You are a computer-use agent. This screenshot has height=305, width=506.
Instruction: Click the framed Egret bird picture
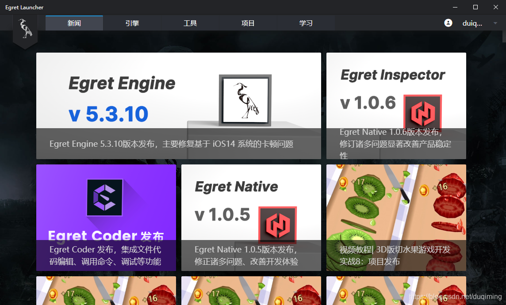(x=245, y=100)
